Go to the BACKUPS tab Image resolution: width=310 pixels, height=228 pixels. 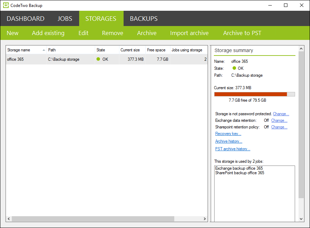[144, 19]
